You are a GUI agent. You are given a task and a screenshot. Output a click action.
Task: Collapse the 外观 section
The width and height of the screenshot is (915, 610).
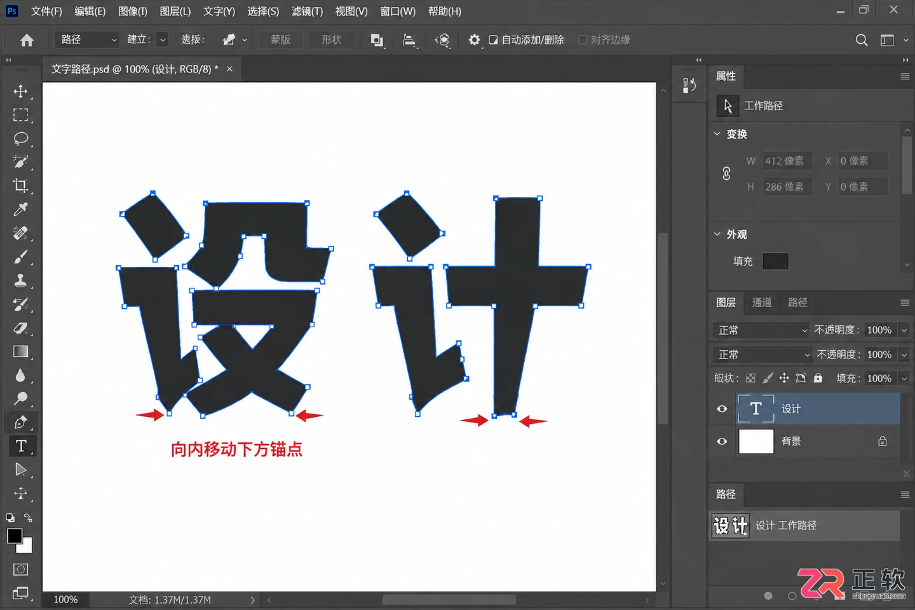click(717, 234)
